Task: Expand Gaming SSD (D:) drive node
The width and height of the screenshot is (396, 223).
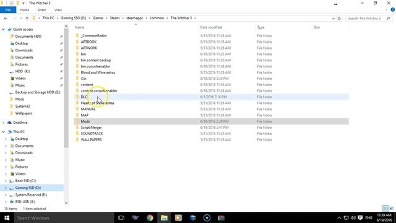Action: [6, 188]
